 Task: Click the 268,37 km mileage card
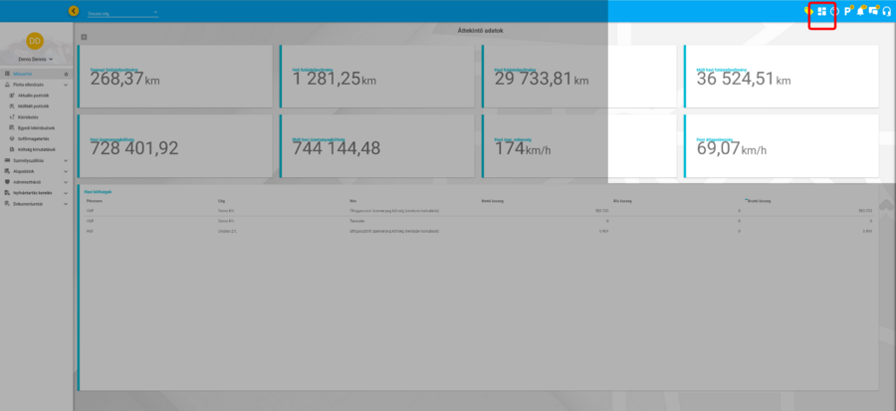point(175,76)
